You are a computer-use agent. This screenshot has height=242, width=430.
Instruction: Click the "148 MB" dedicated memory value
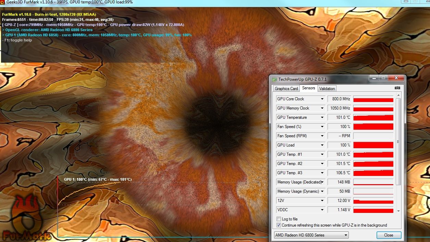pyautogui.click(x=339, y=182)
